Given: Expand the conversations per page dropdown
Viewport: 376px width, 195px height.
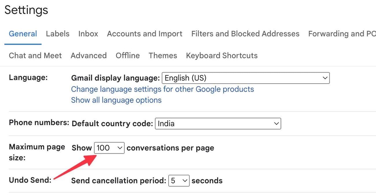Looking at the screenshot, I should [109, 148].
